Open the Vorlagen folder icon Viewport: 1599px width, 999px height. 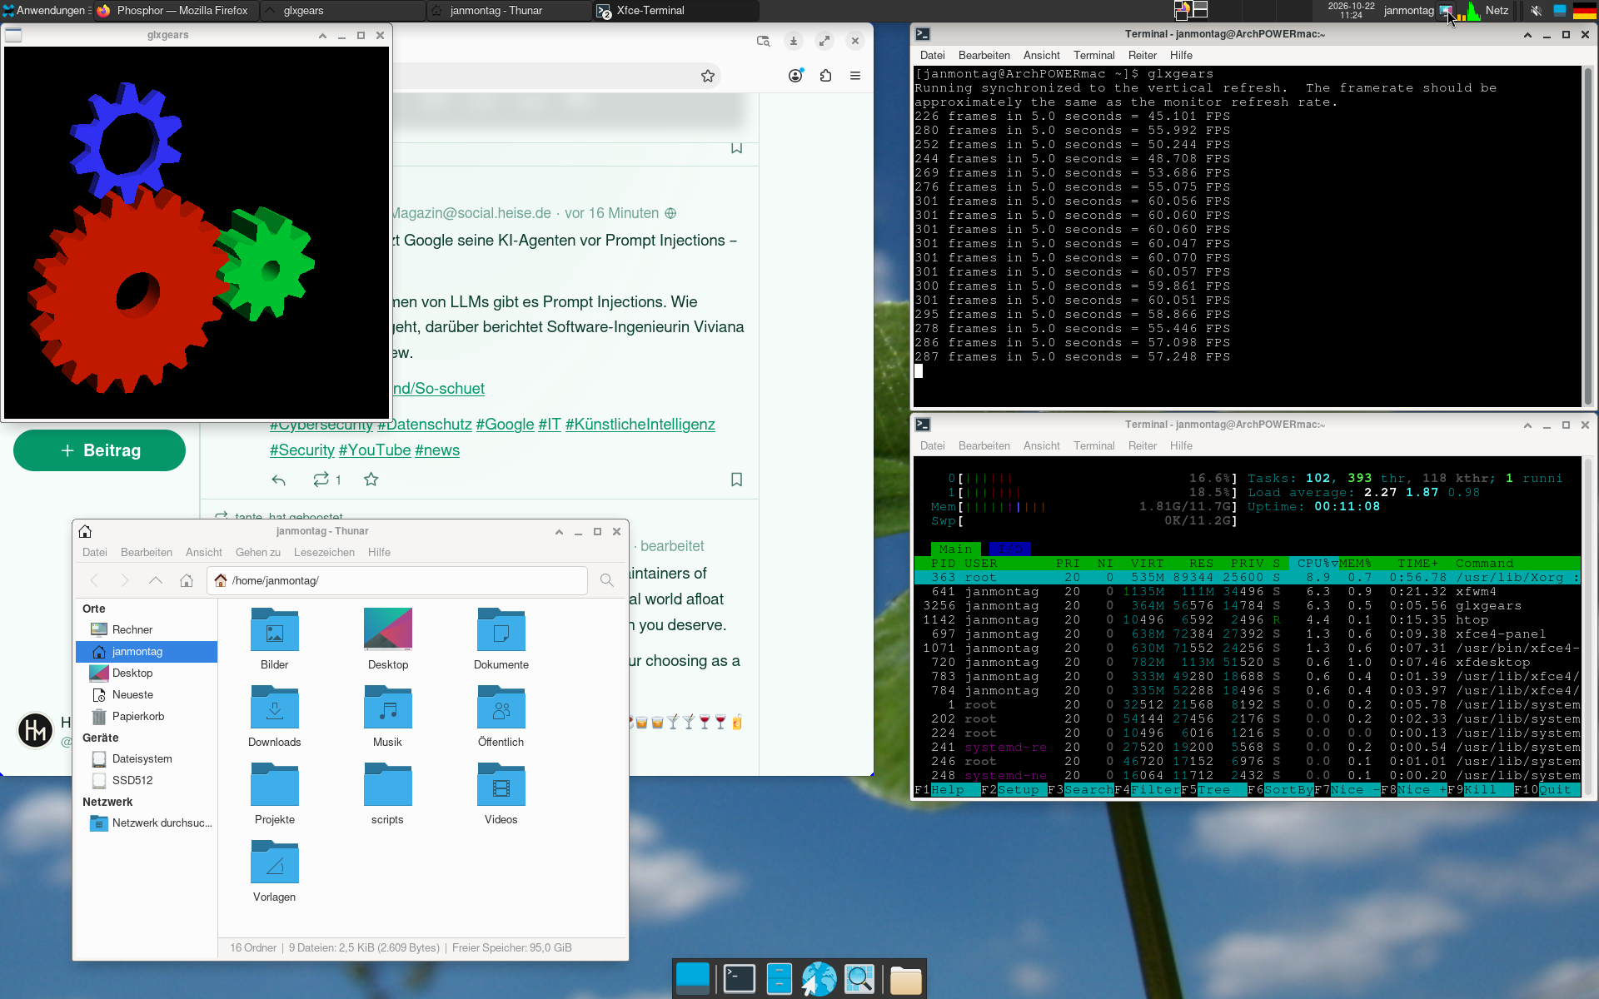coord(274,862)
